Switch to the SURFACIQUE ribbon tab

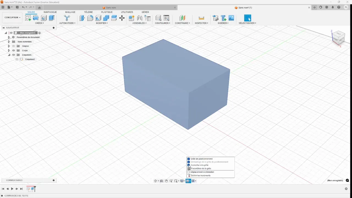pyautogui.click(x=50, y=12)
